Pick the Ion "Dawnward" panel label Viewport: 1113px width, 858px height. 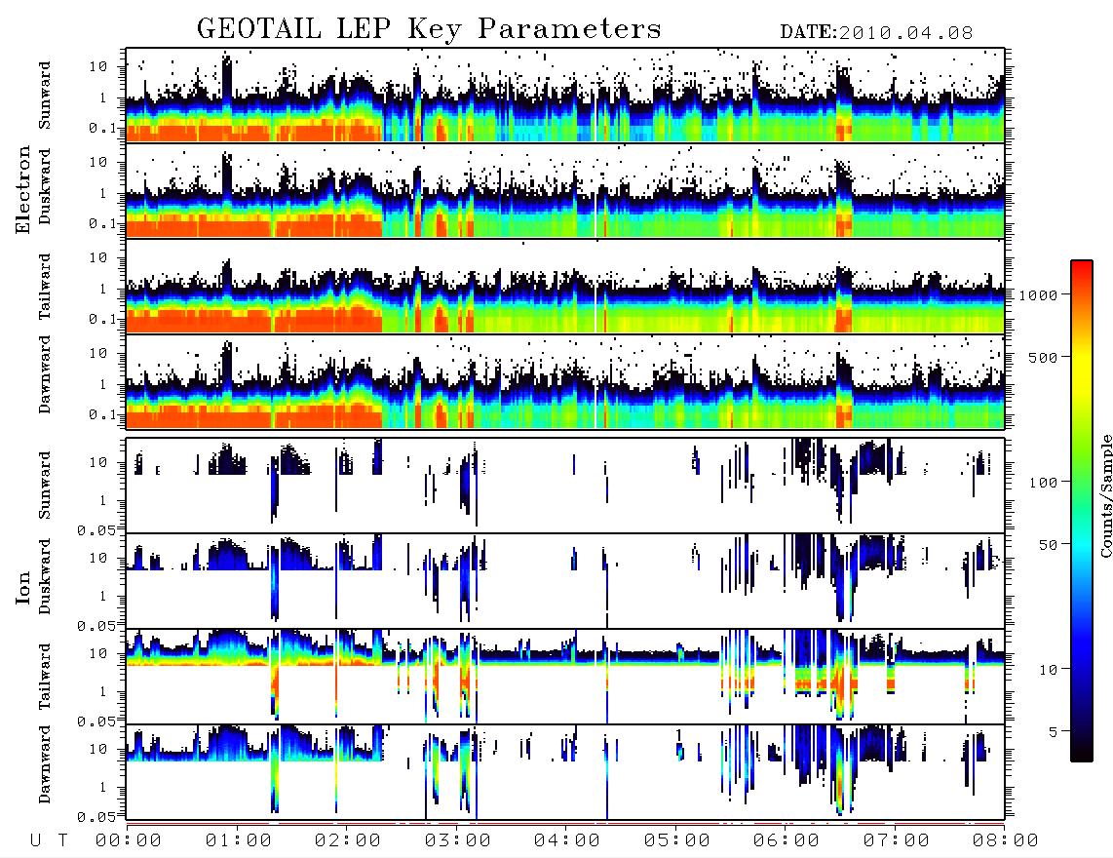[45, 763]
